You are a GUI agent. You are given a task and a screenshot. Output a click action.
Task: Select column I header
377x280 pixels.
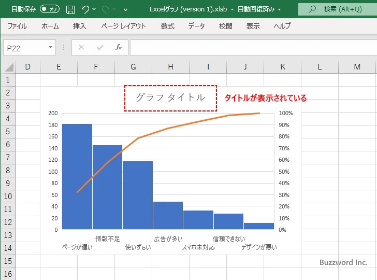208,67
